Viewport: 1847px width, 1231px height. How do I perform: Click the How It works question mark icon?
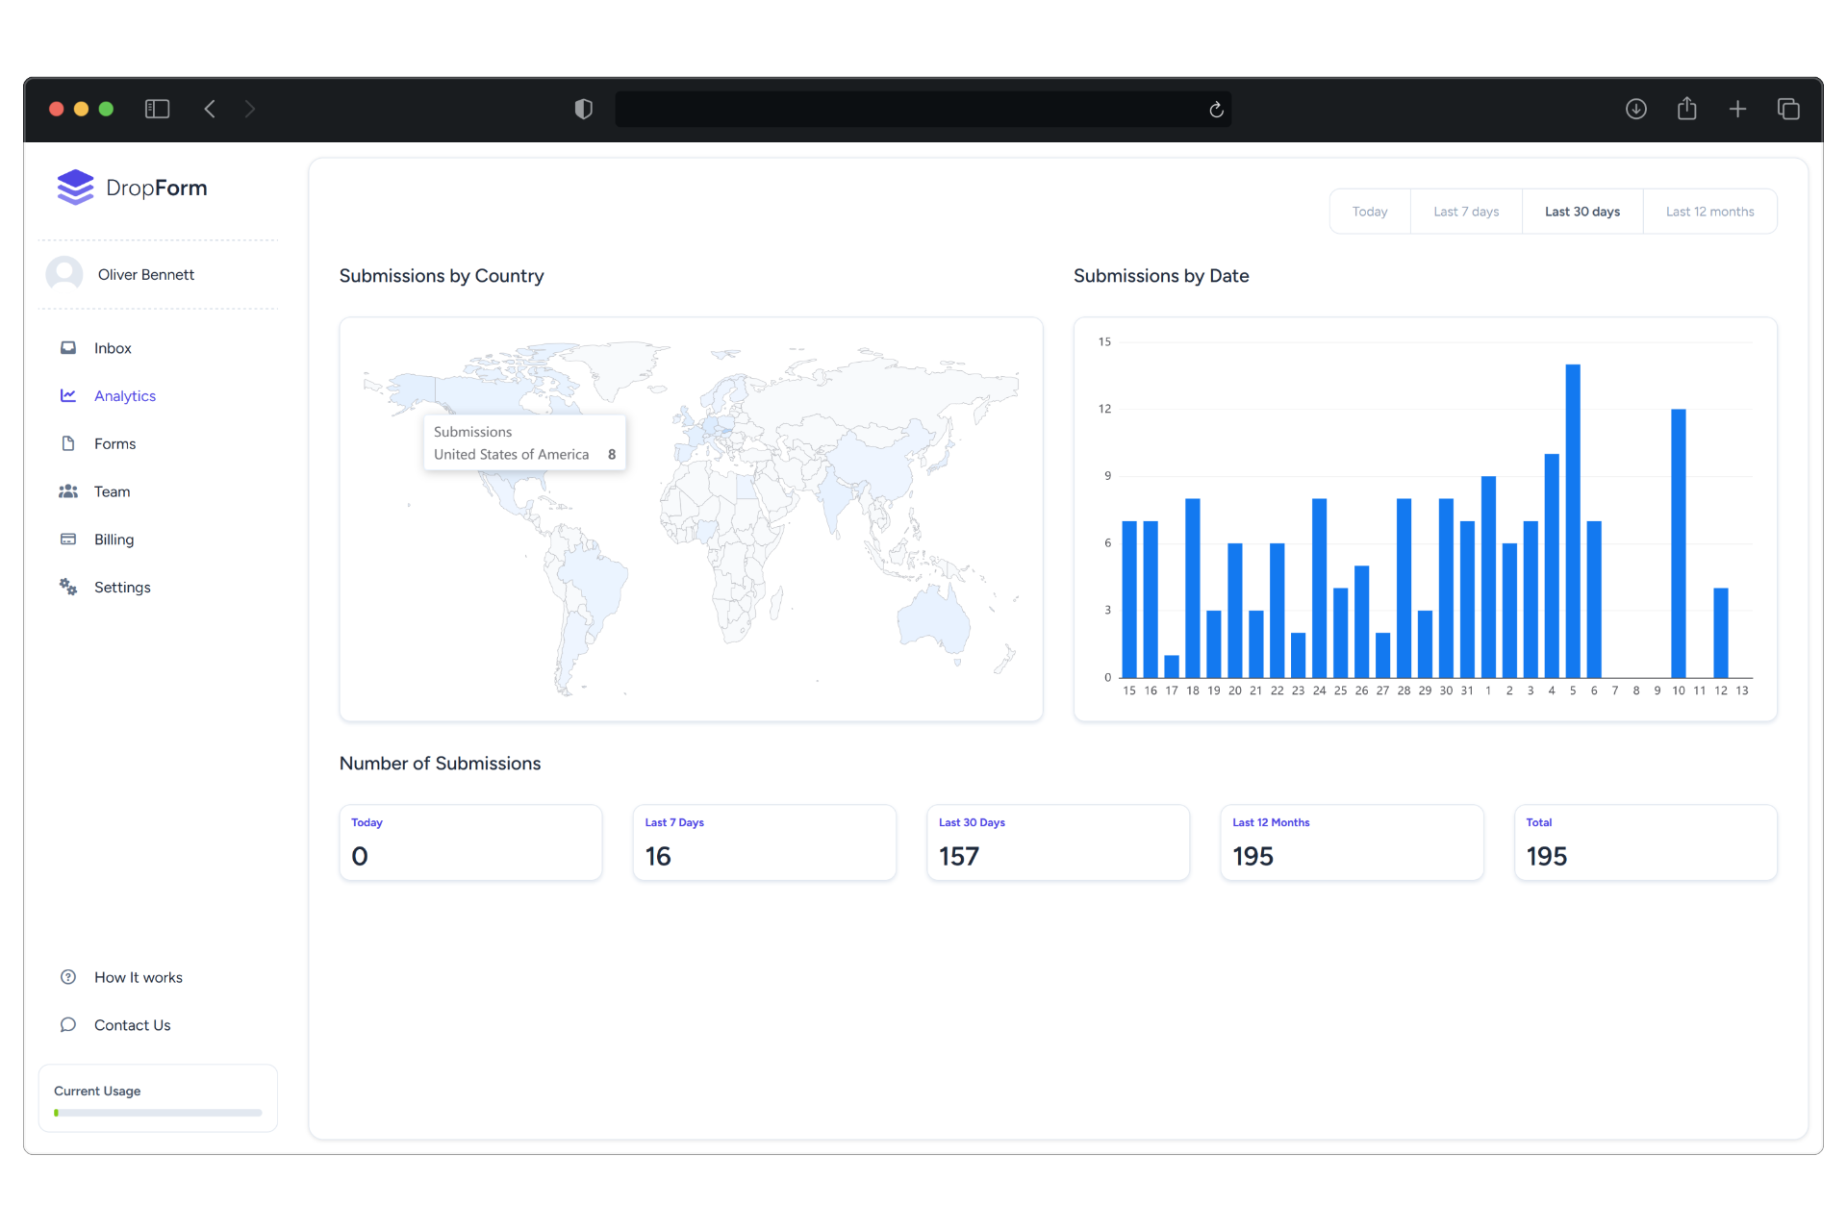click(x=68, y=976)
